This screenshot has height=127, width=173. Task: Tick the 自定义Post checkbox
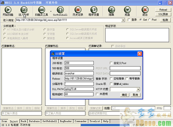[111, 63]
